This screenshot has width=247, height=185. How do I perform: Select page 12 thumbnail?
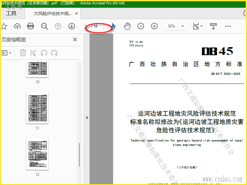pos(37,154)
